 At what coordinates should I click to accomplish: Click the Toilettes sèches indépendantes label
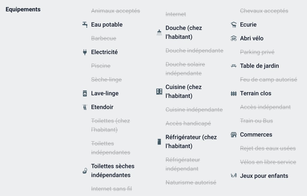point(113,171)
